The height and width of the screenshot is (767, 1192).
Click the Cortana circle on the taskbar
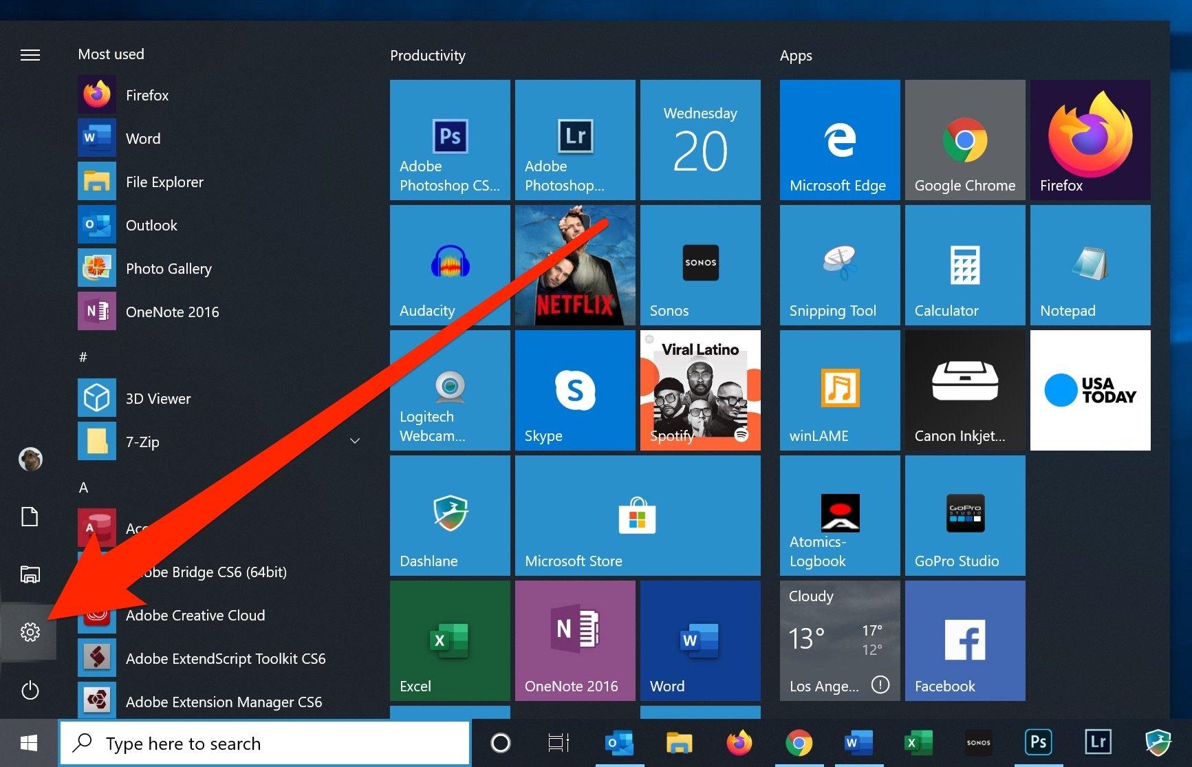click(x=500, y=743)
